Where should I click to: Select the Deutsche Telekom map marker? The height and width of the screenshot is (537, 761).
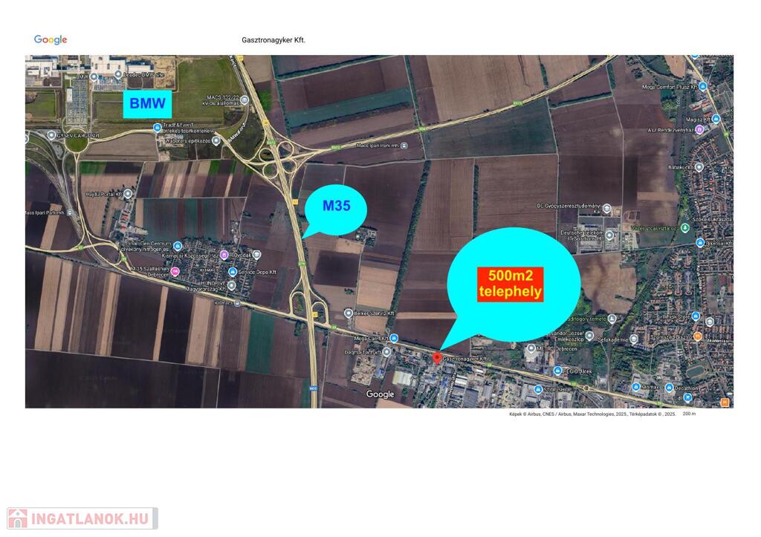[609, 235]
